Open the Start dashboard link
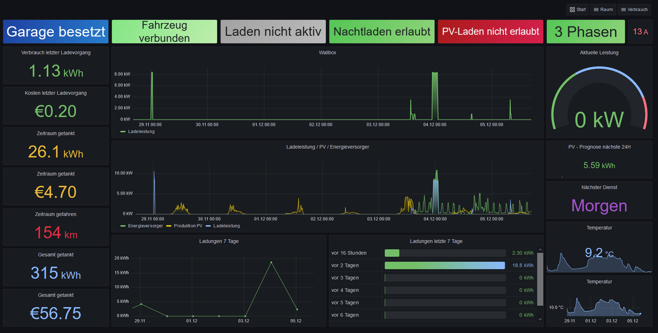The image size is (658, 333). (577, 10)
